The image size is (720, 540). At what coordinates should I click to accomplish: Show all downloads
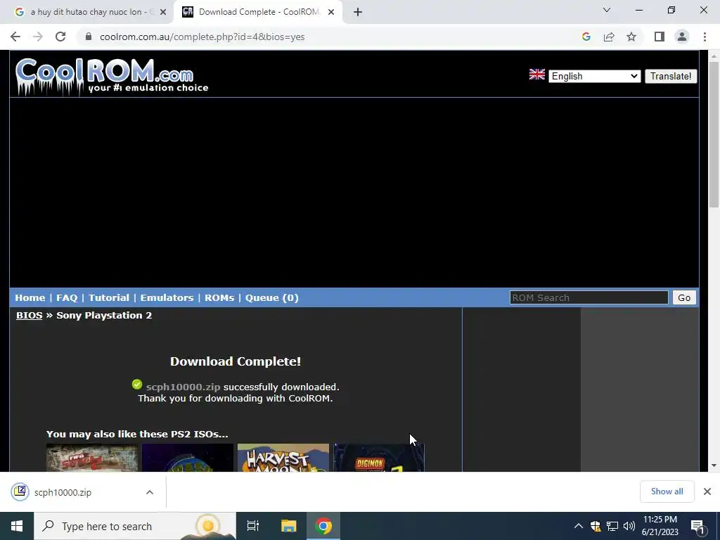pyautogui.click(x=667, y=491)
